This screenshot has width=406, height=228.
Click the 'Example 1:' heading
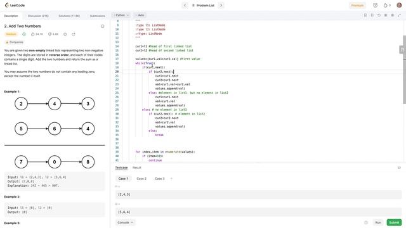click(x=12, y=91)
